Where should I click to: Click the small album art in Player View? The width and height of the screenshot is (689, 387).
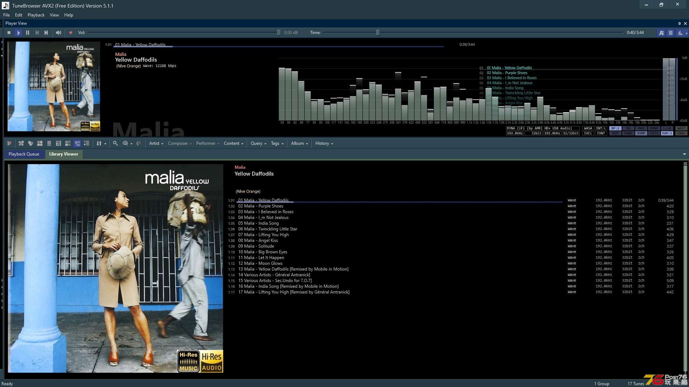54,86
